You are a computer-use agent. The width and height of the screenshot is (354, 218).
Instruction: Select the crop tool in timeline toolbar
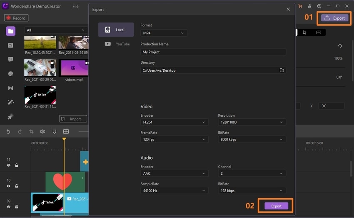[31, 131]
